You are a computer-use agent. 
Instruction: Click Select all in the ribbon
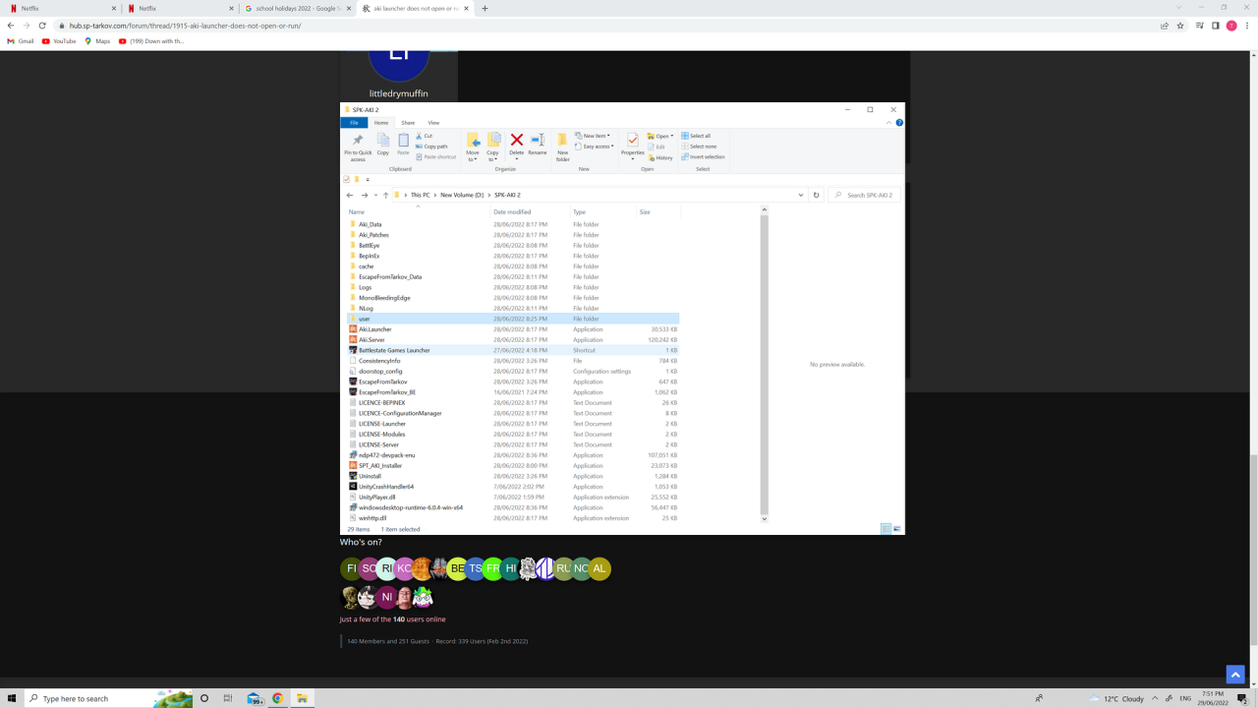coord(696,136)
